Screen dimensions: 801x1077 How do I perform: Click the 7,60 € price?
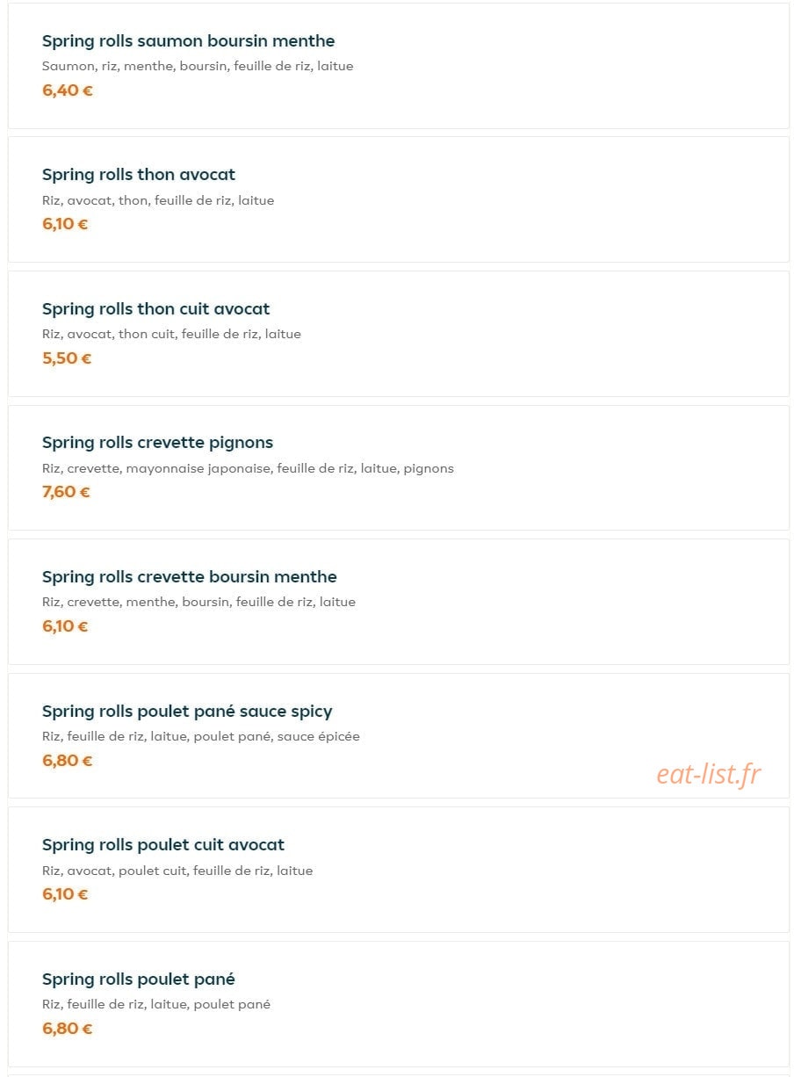(66, 492)
